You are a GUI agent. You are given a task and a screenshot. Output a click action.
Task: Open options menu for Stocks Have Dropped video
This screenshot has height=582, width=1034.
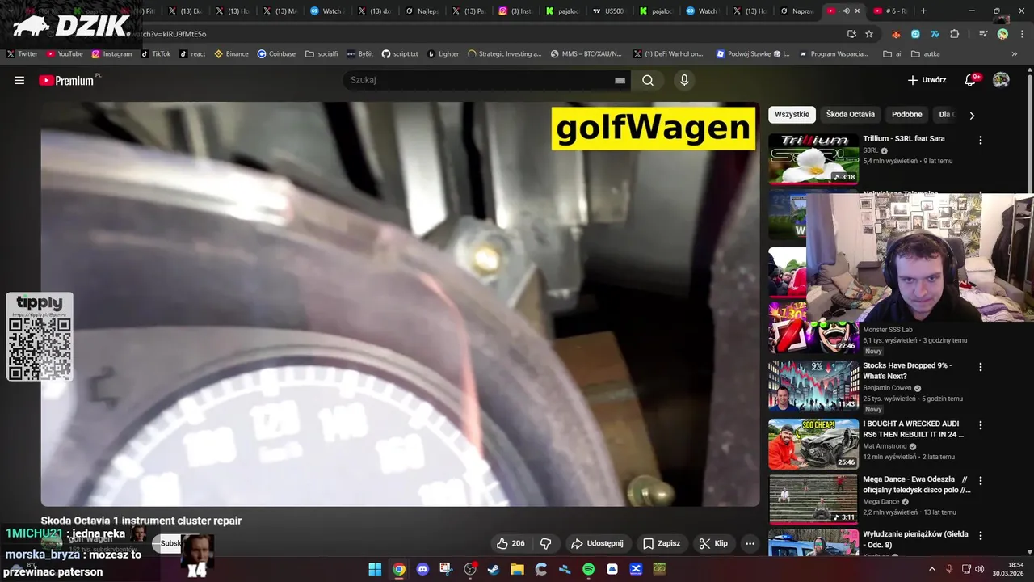click(x=981, y=367)
